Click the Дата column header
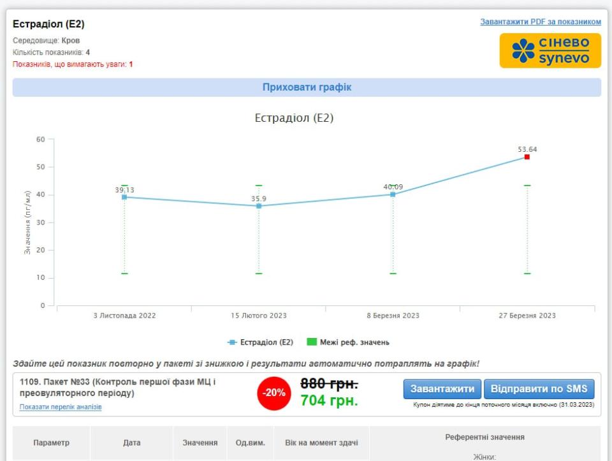The height and width of the screenshot is (461, 612). point(131,443)
